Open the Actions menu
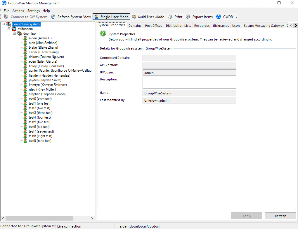The width and height of the screenshot is (298, 229). [18, 11]
